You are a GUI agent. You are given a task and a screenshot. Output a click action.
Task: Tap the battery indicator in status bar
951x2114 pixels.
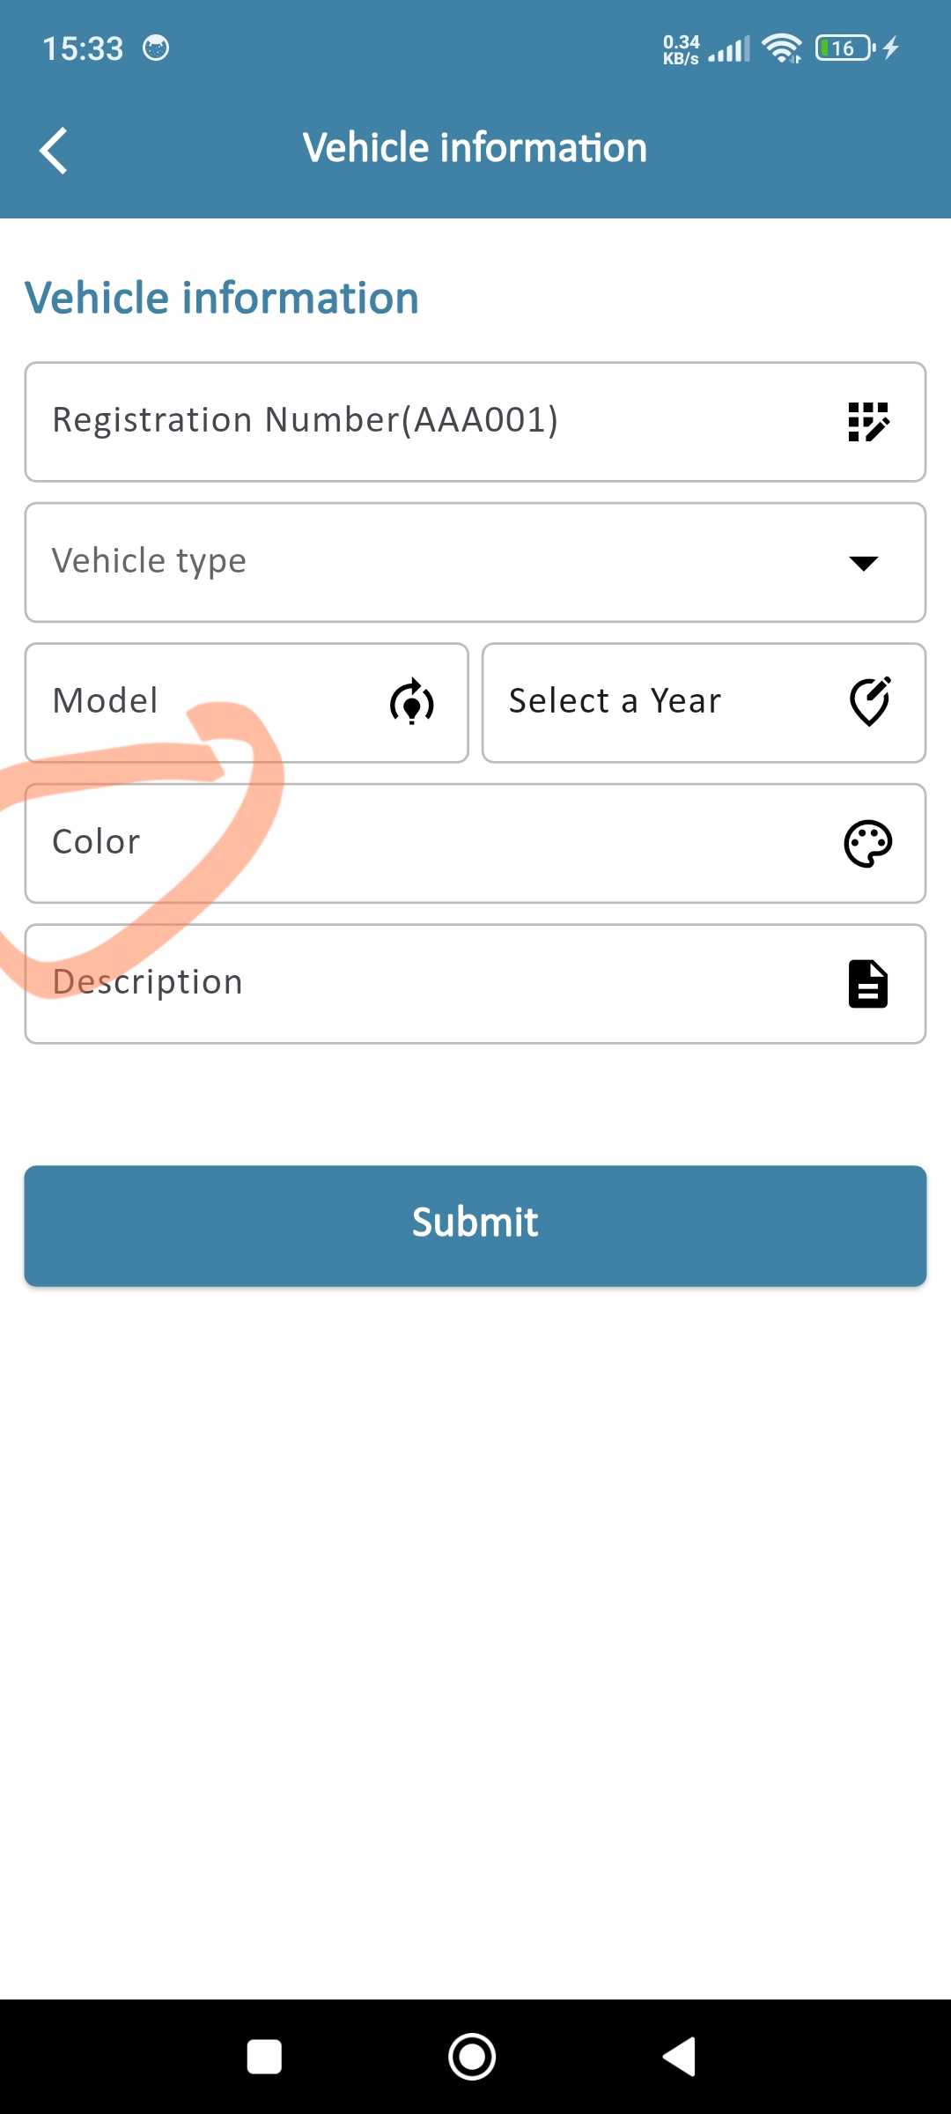pos(845,48)
